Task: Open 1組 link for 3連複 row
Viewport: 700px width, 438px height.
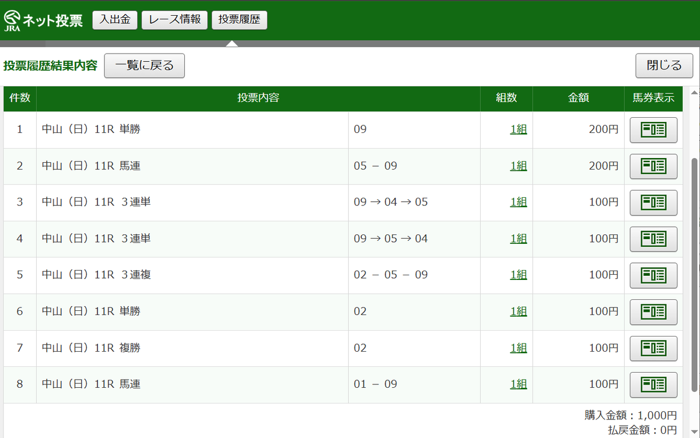Action: click(518, 275)
